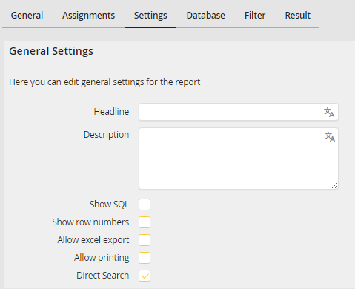
Task: Open the Filter tab
Action: (255, 16)
